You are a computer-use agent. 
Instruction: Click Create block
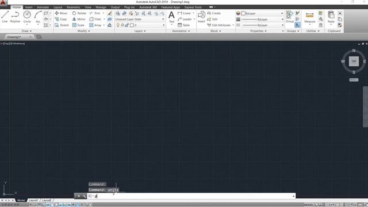pos(214,13)
